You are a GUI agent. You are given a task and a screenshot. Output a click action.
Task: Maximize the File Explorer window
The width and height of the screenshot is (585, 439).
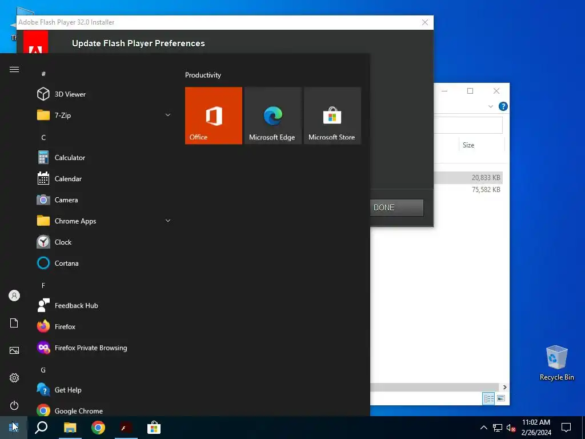pos(470,91)
